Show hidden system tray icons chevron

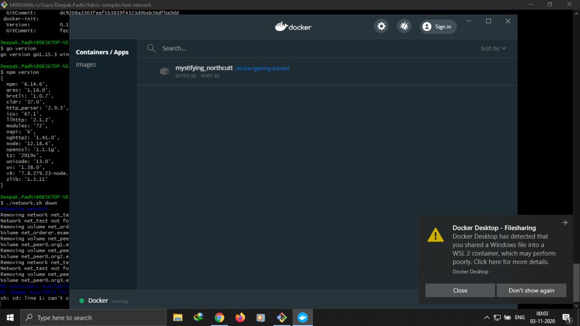(487, 318)
